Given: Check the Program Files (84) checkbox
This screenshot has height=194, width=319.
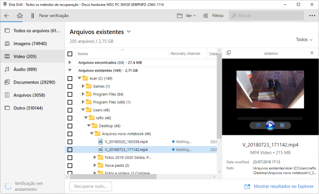Looking at the screenshot, I should 70,94.
